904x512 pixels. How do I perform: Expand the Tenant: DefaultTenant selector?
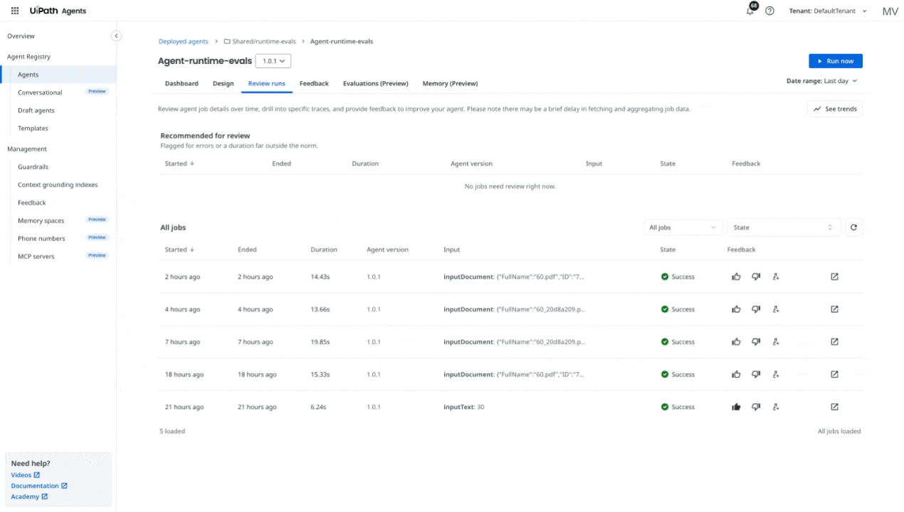pos(828,11)
